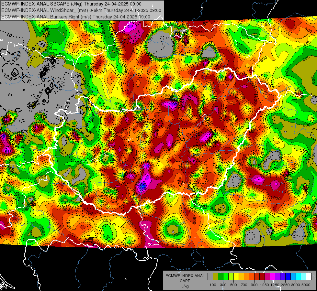Click the 500 legend scale label
The width and height of the screenshot is (317, 291).
233,285
